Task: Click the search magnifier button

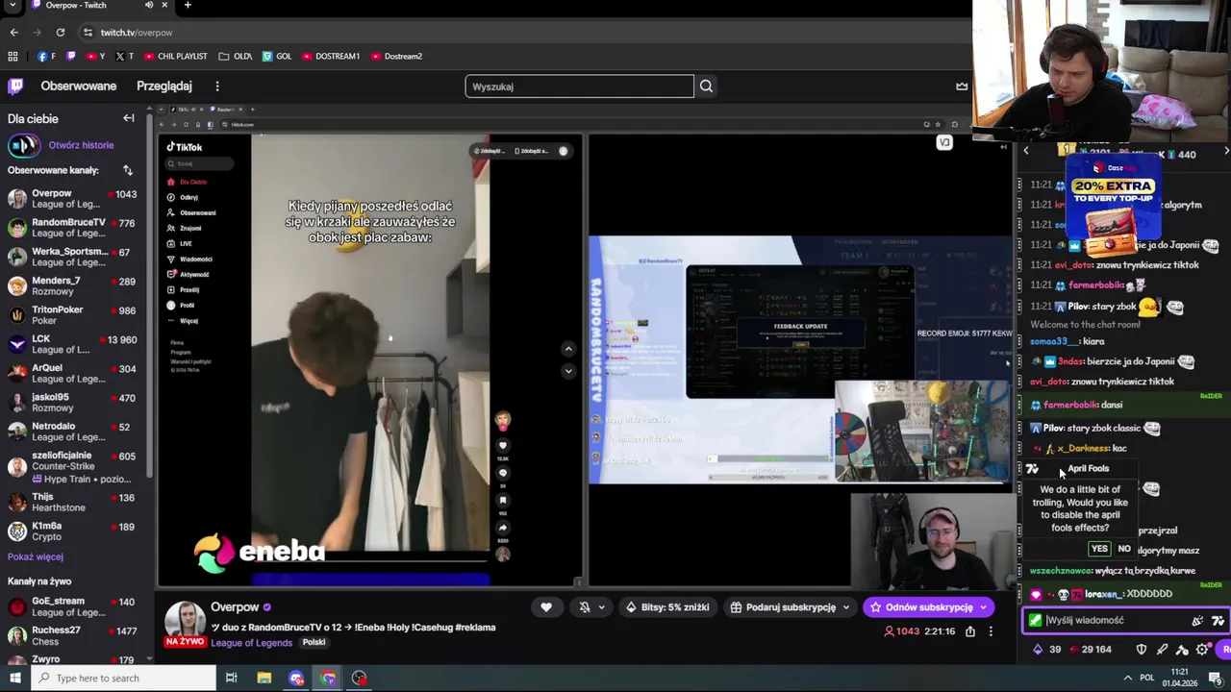Action: (x=706, y=86)
